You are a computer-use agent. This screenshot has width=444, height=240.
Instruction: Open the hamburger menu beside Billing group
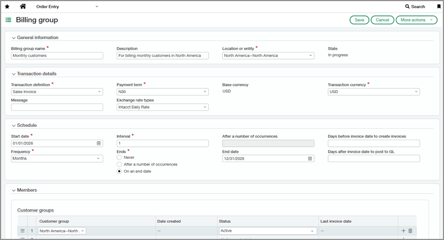[8, 20]
